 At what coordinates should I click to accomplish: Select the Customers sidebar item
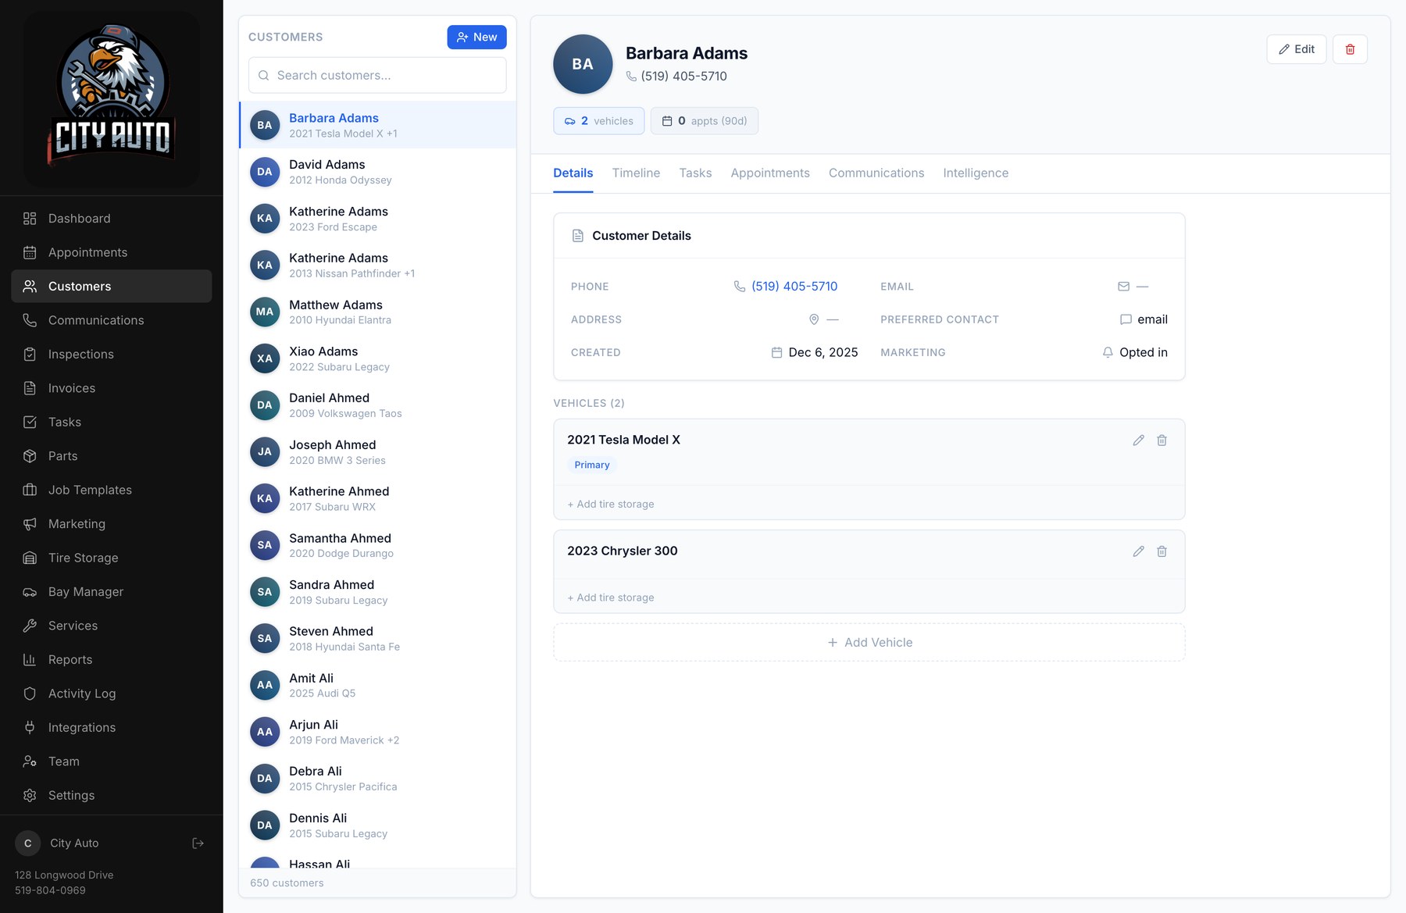click(112, 286)
